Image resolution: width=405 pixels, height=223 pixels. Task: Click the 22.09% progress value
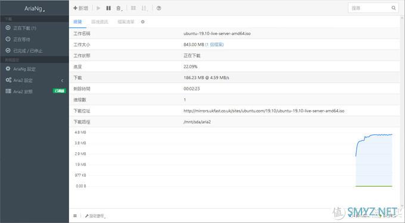[191, 67]
